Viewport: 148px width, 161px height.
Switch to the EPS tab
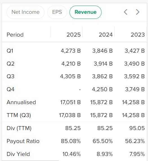pyautogui.click(x=57, y=12)
